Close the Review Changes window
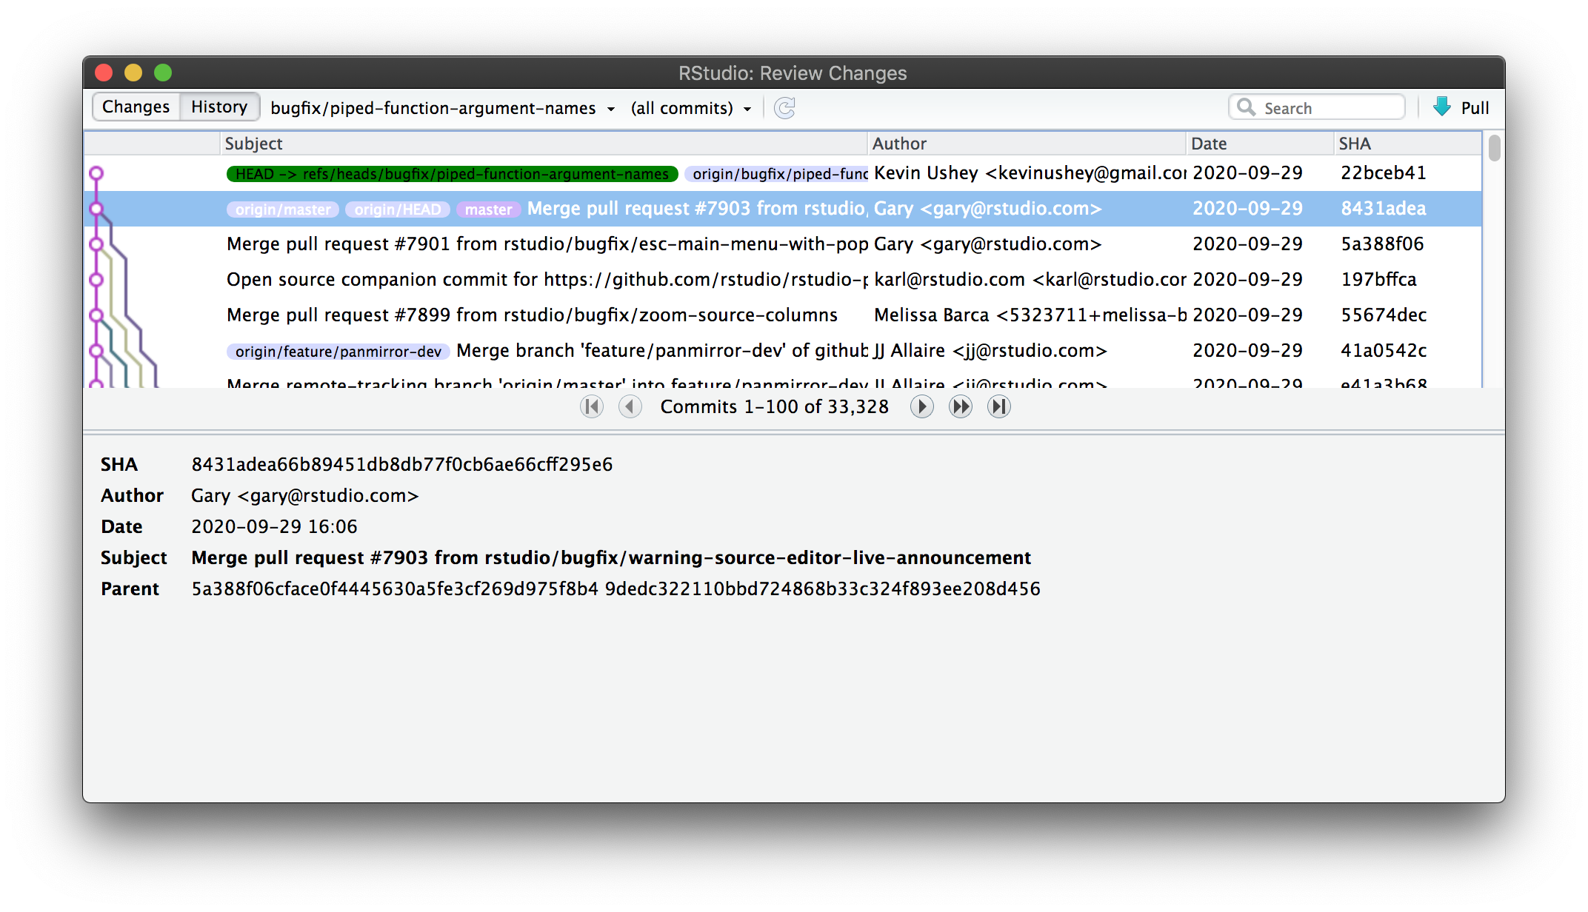 [104, 73]
